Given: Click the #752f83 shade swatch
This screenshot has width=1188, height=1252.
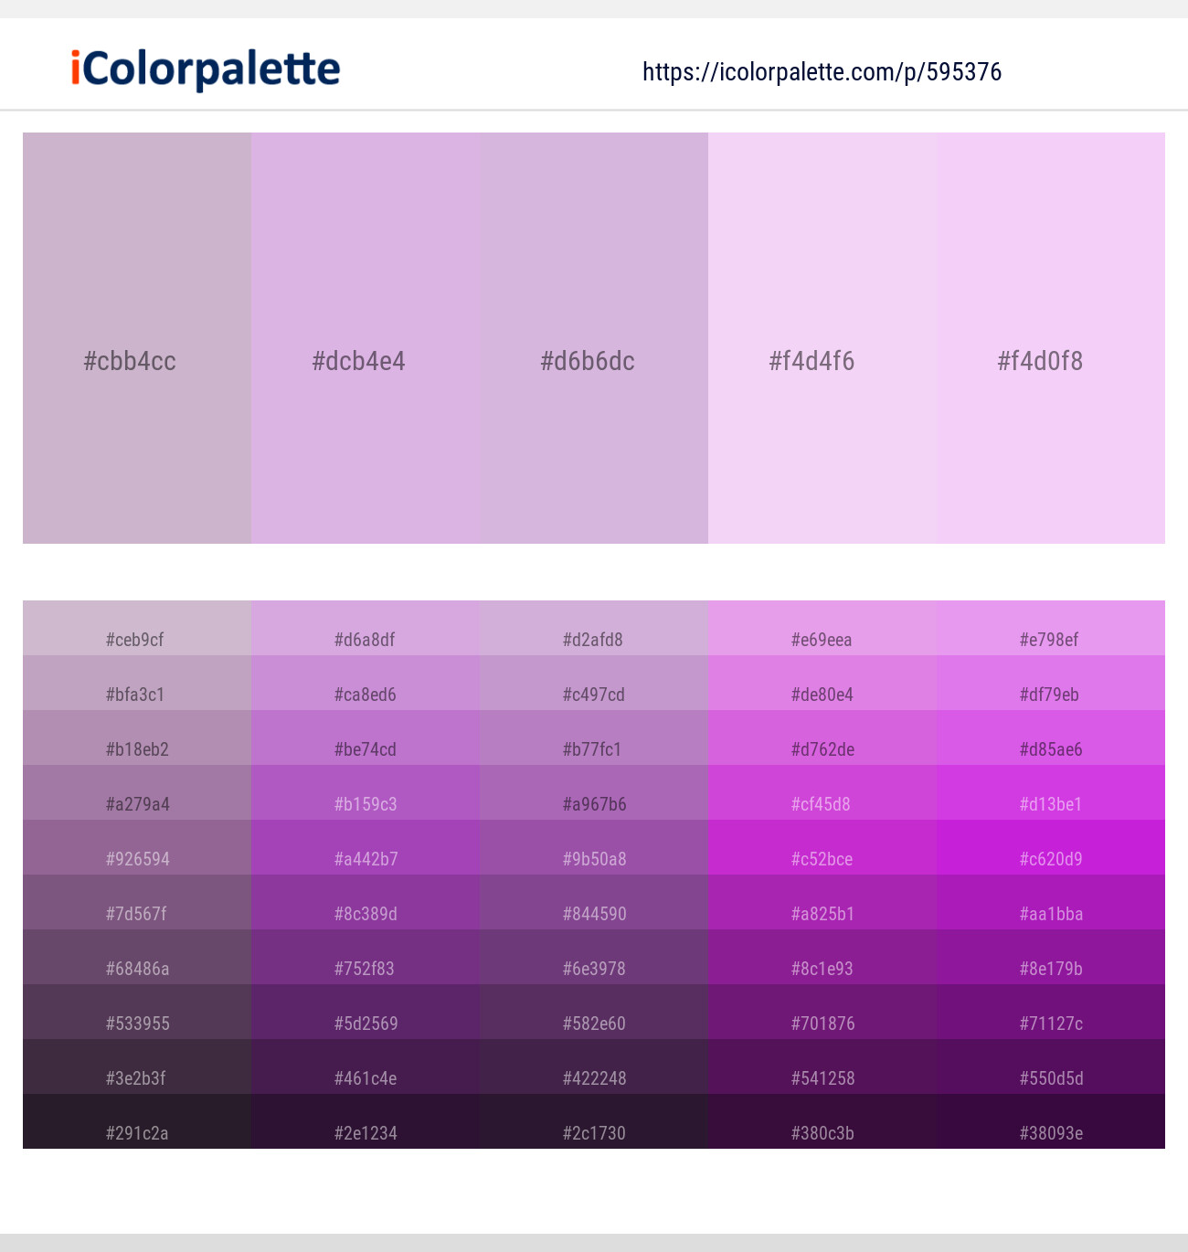Looking at the screenshot, I should (x=365, y=969).
